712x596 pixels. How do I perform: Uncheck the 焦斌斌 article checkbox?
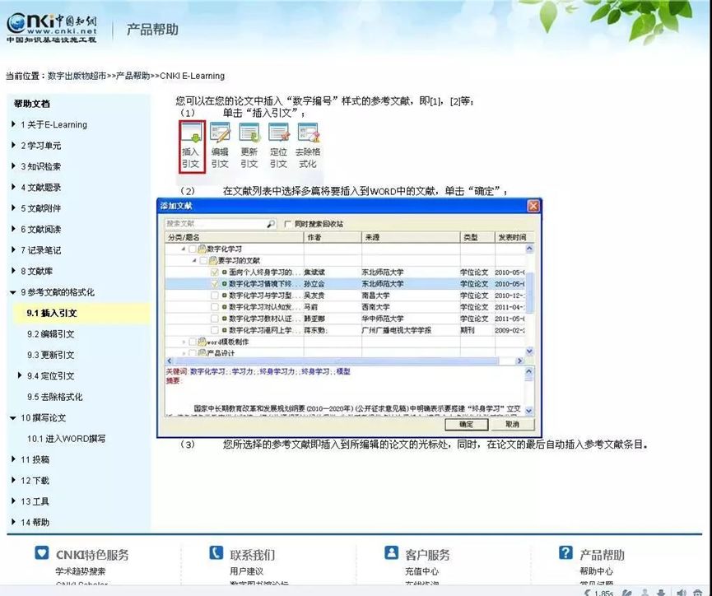pos(215,272)
